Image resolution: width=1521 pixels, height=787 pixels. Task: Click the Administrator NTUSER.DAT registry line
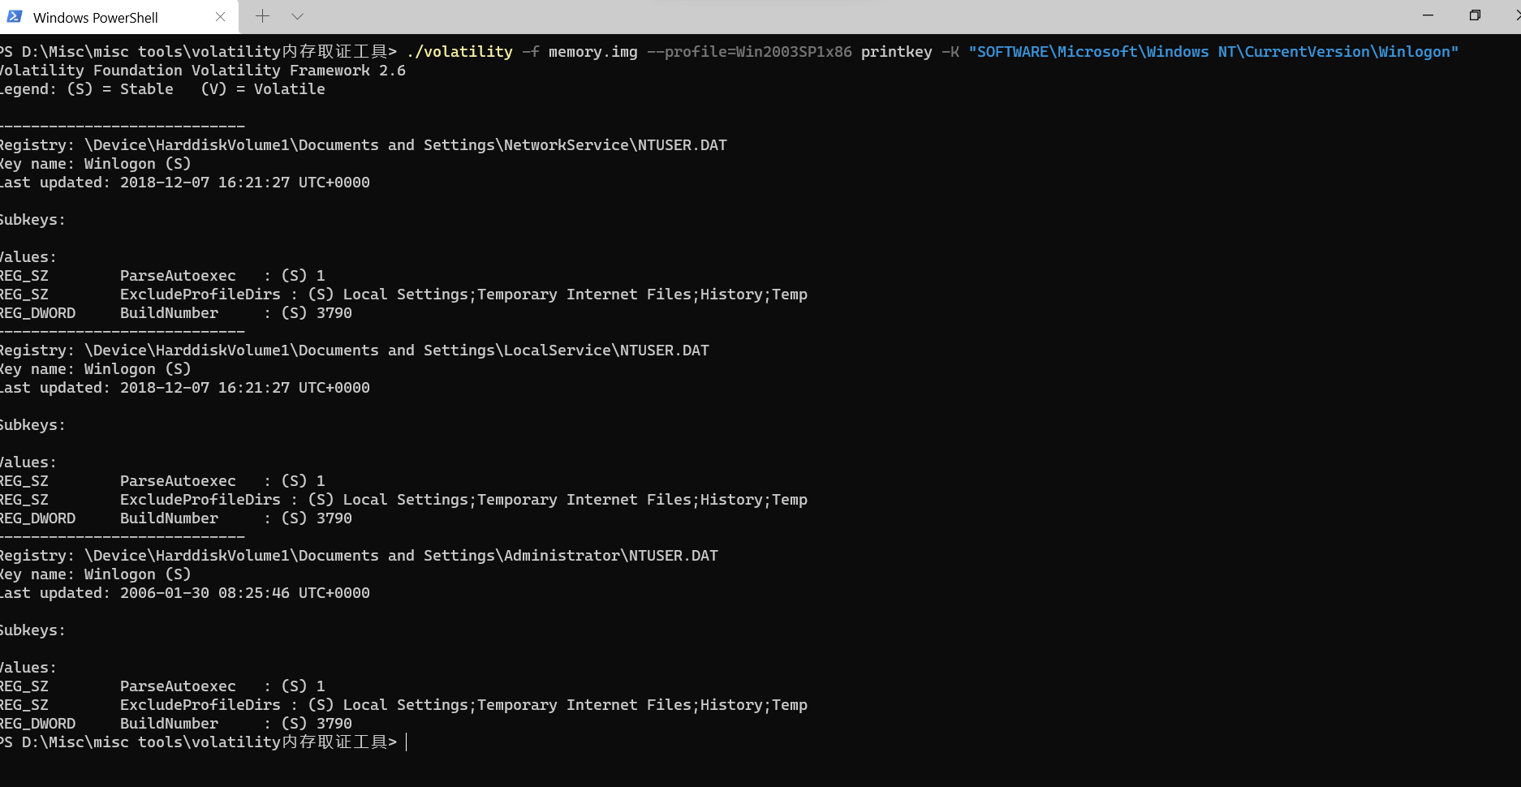[x=357, y=555]
